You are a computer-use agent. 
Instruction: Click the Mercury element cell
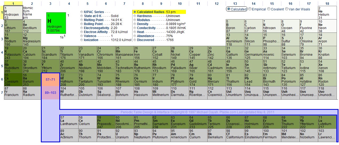pyautogui.click(x=216, y=79)
